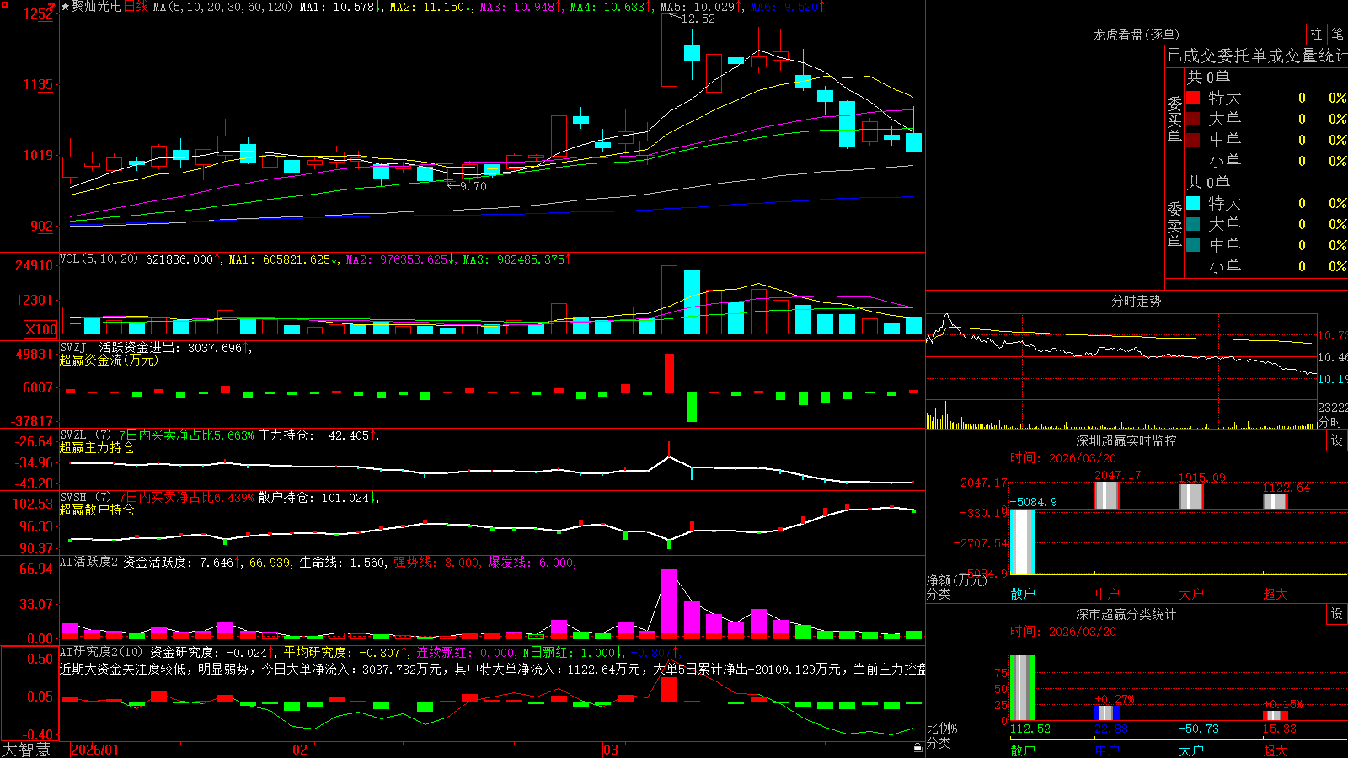The image size is (1348, 758).
Task: Click the star icon before 聚灿光电
Action: click(x=66, y=7)
